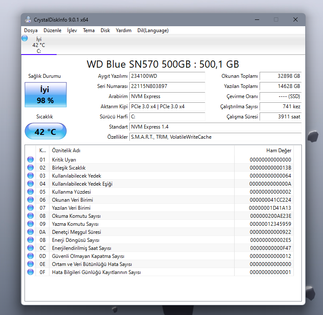Click the Ham Değer column header
323x315 pixels.
coord(264,151)
